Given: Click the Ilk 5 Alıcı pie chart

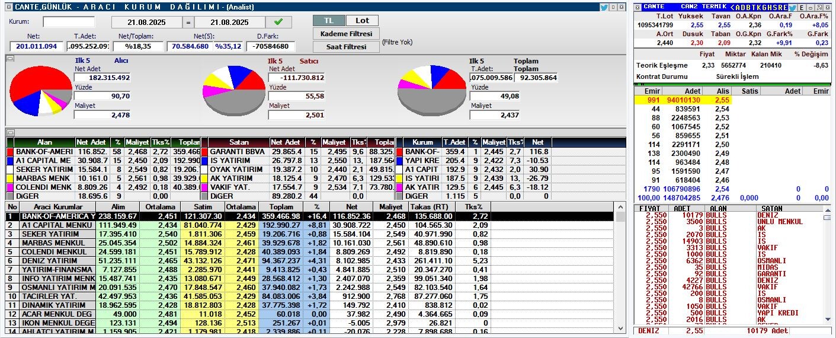Looking at the screenshot, I should click(40, 90).
